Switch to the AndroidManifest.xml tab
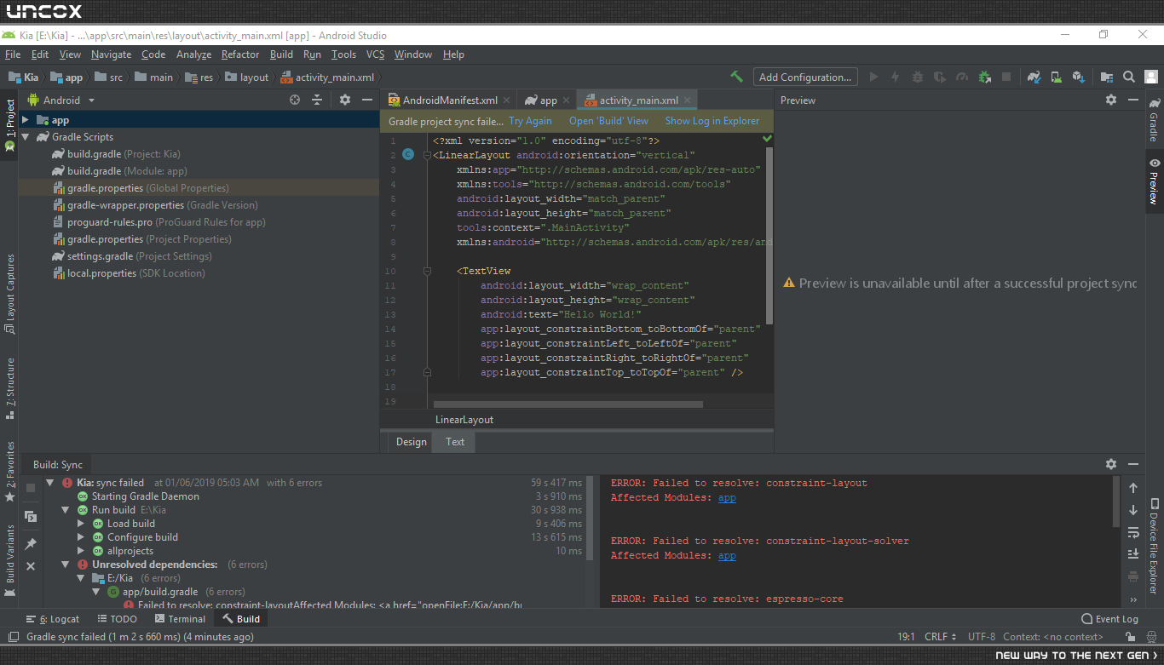1164x665 pixels. 449,100
